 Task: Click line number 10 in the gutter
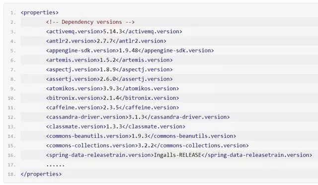click(x=11, y=98)
